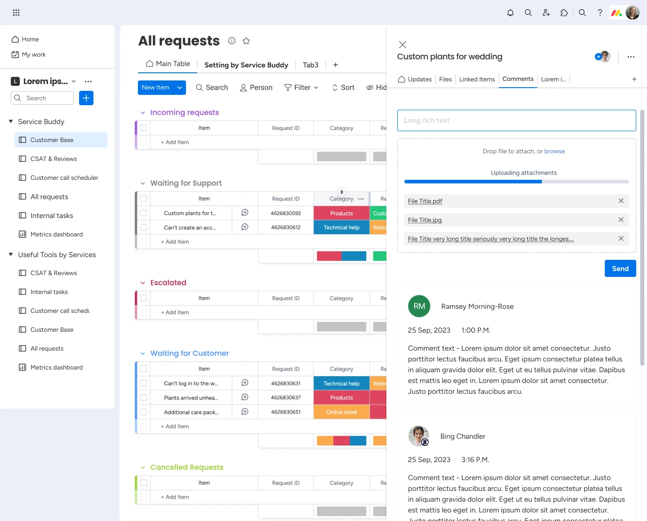
Task: Collapse the Waiting for Customer group
Action: 143,354
